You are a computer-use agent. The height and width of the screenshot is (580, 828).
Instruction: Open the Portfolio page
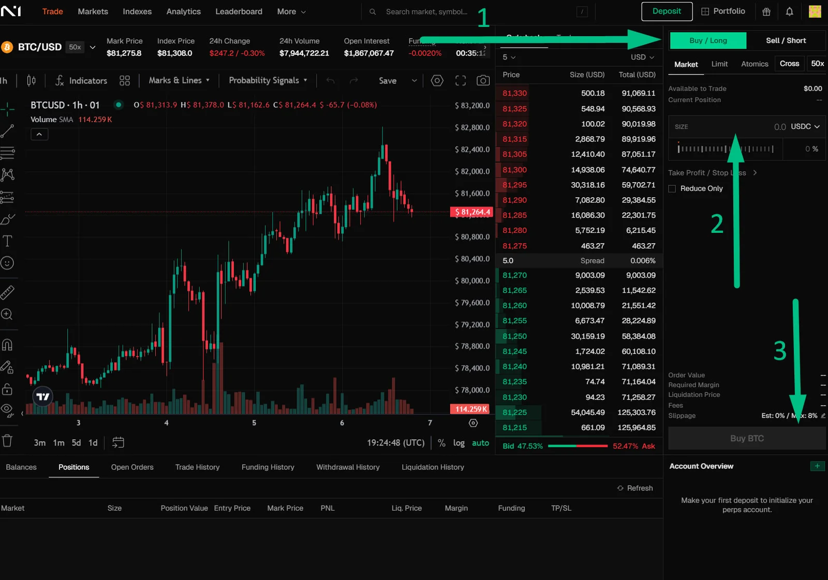pos(723,11)
